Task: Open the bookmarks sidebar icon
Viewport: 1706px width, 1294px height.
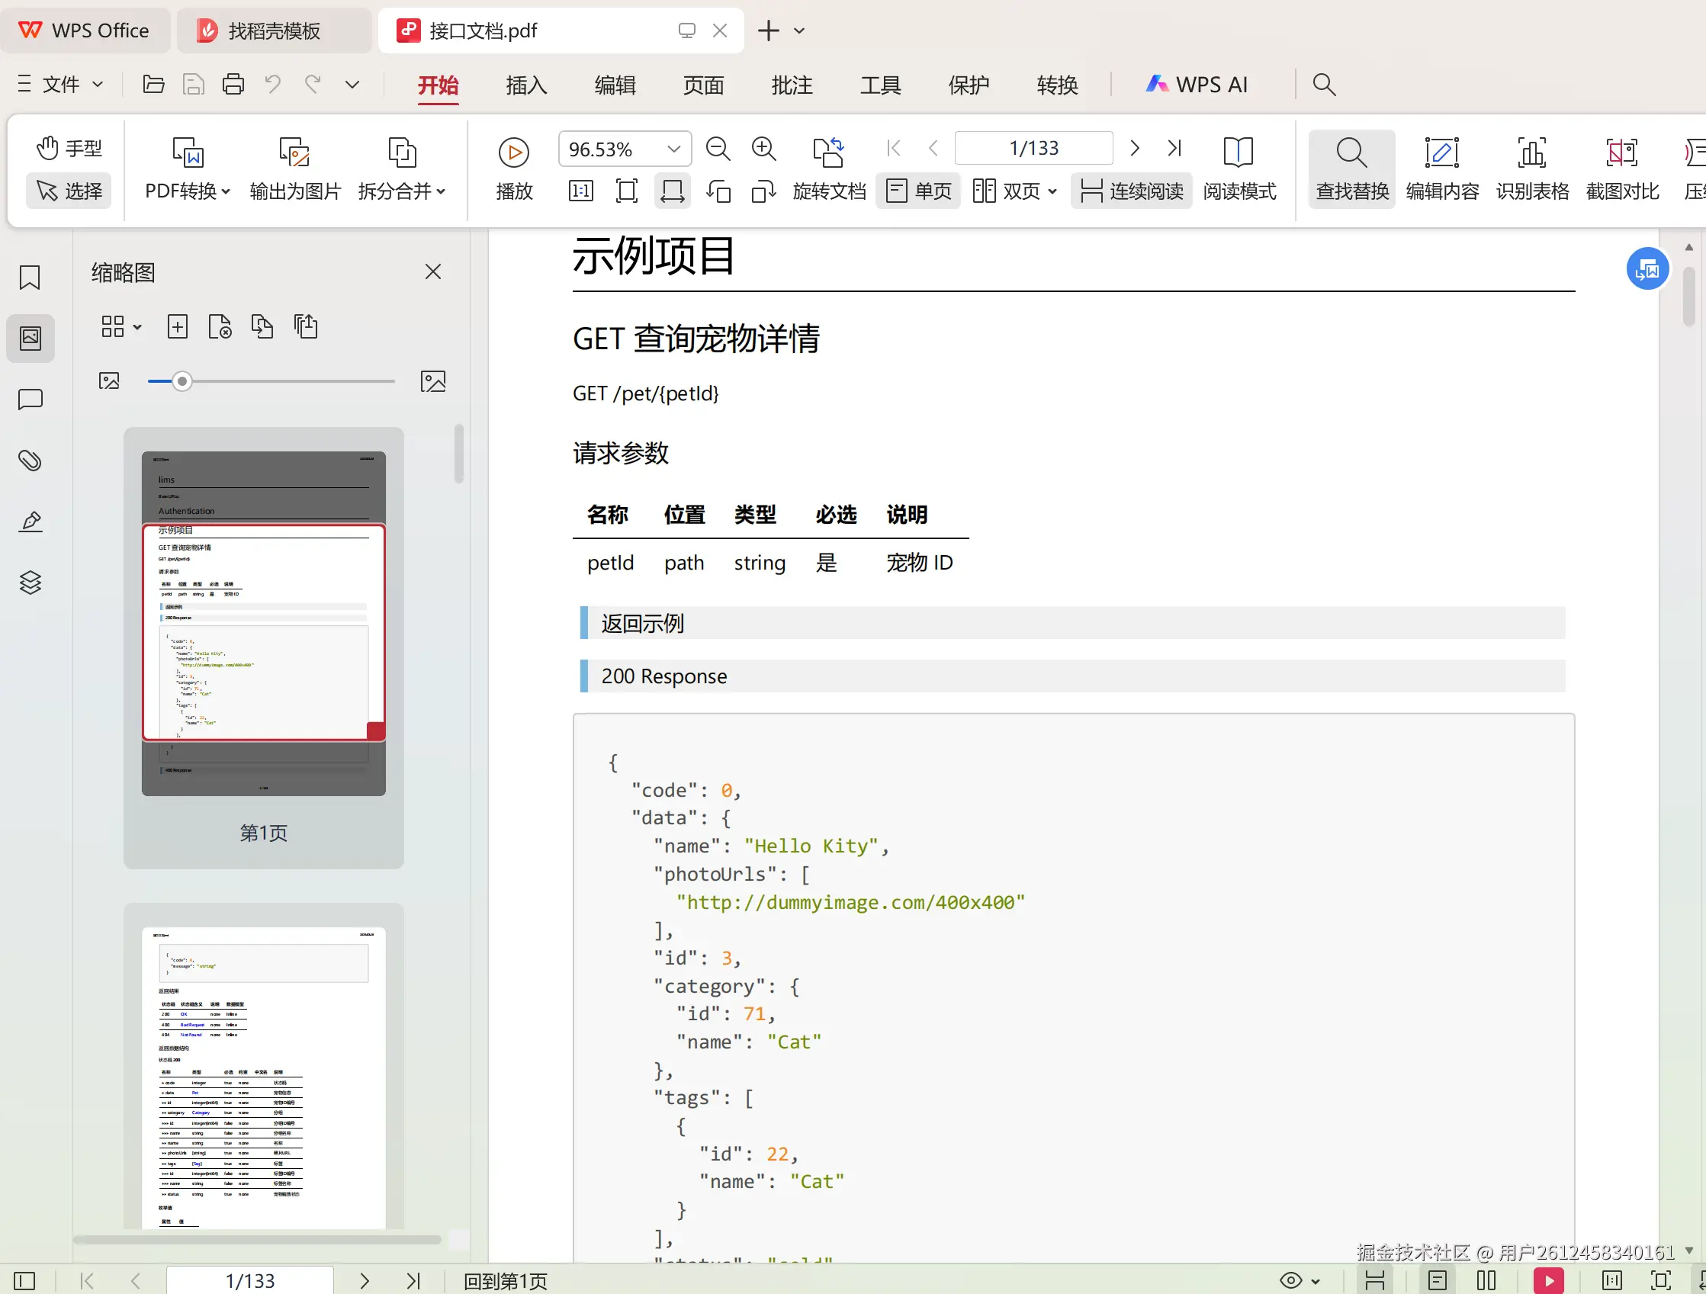Action: coord(30,278)
